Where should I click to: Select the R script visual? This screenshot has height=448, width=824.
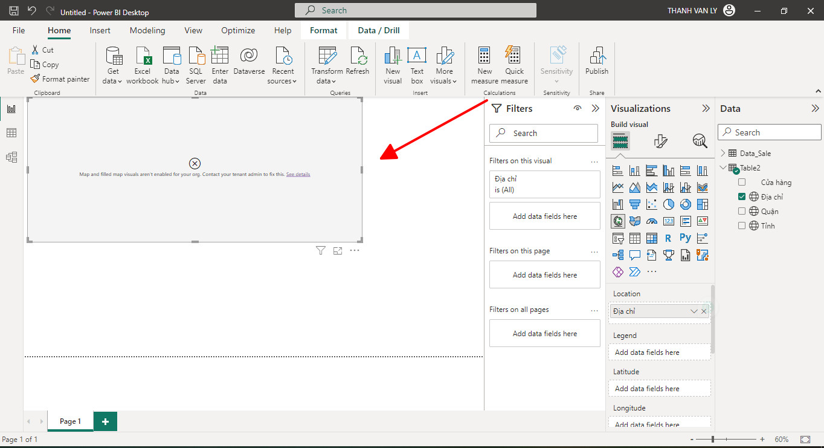coord(668,238)
